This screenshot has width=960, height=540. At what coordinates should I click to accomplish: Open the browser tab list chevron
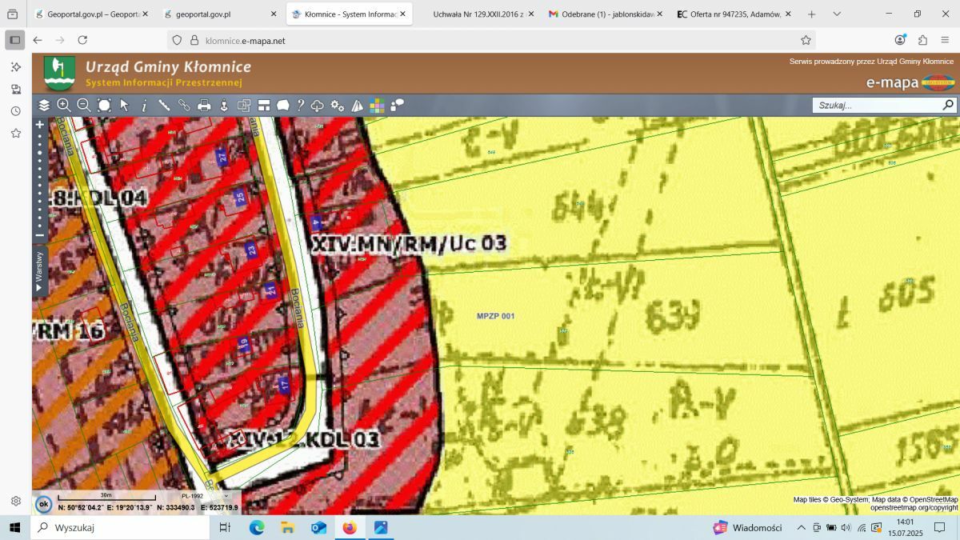(x=837, y=14)
